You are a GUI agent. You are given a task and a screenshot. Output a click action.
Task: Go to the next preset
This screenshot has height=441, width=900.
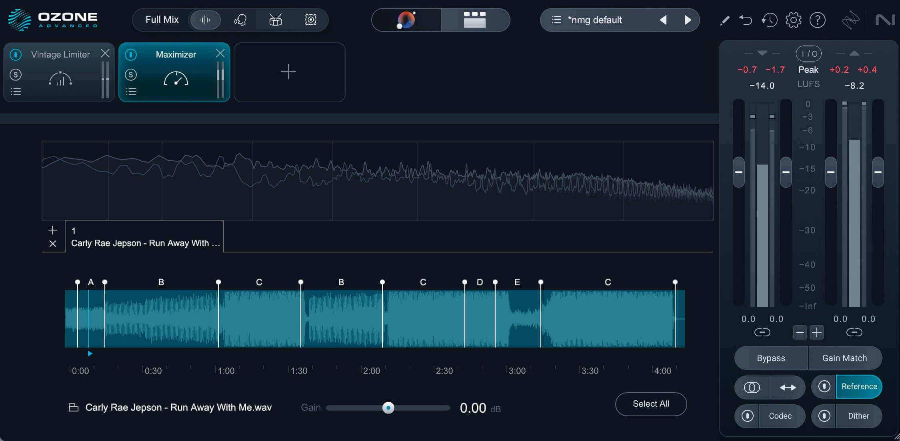click(688, 20)
